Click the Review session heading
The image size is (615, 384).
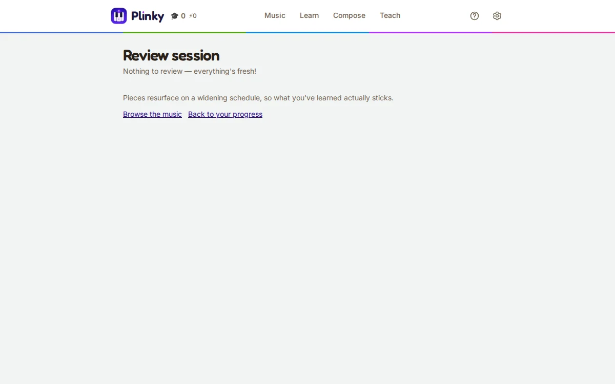tap(171, 55)
